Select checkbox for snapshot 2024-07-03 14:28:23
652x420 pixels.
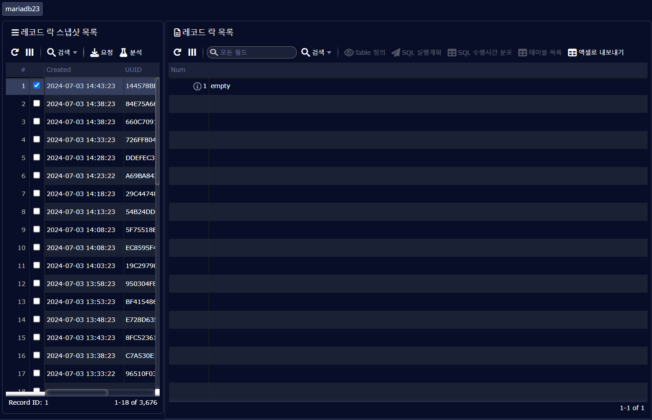tap(37, 157)
